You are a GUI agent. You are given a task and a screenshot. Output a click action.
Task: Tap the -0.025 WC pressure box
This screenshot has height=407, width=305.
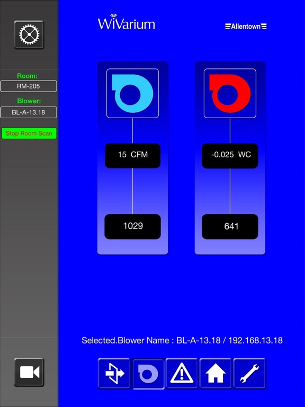(x=230, y=155)
